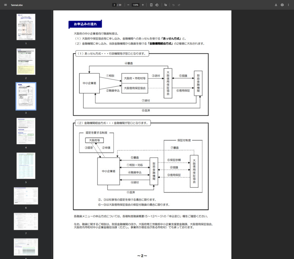Open the annotation draw tool
Screen dimensions: 294x259
tap(166, 5)
